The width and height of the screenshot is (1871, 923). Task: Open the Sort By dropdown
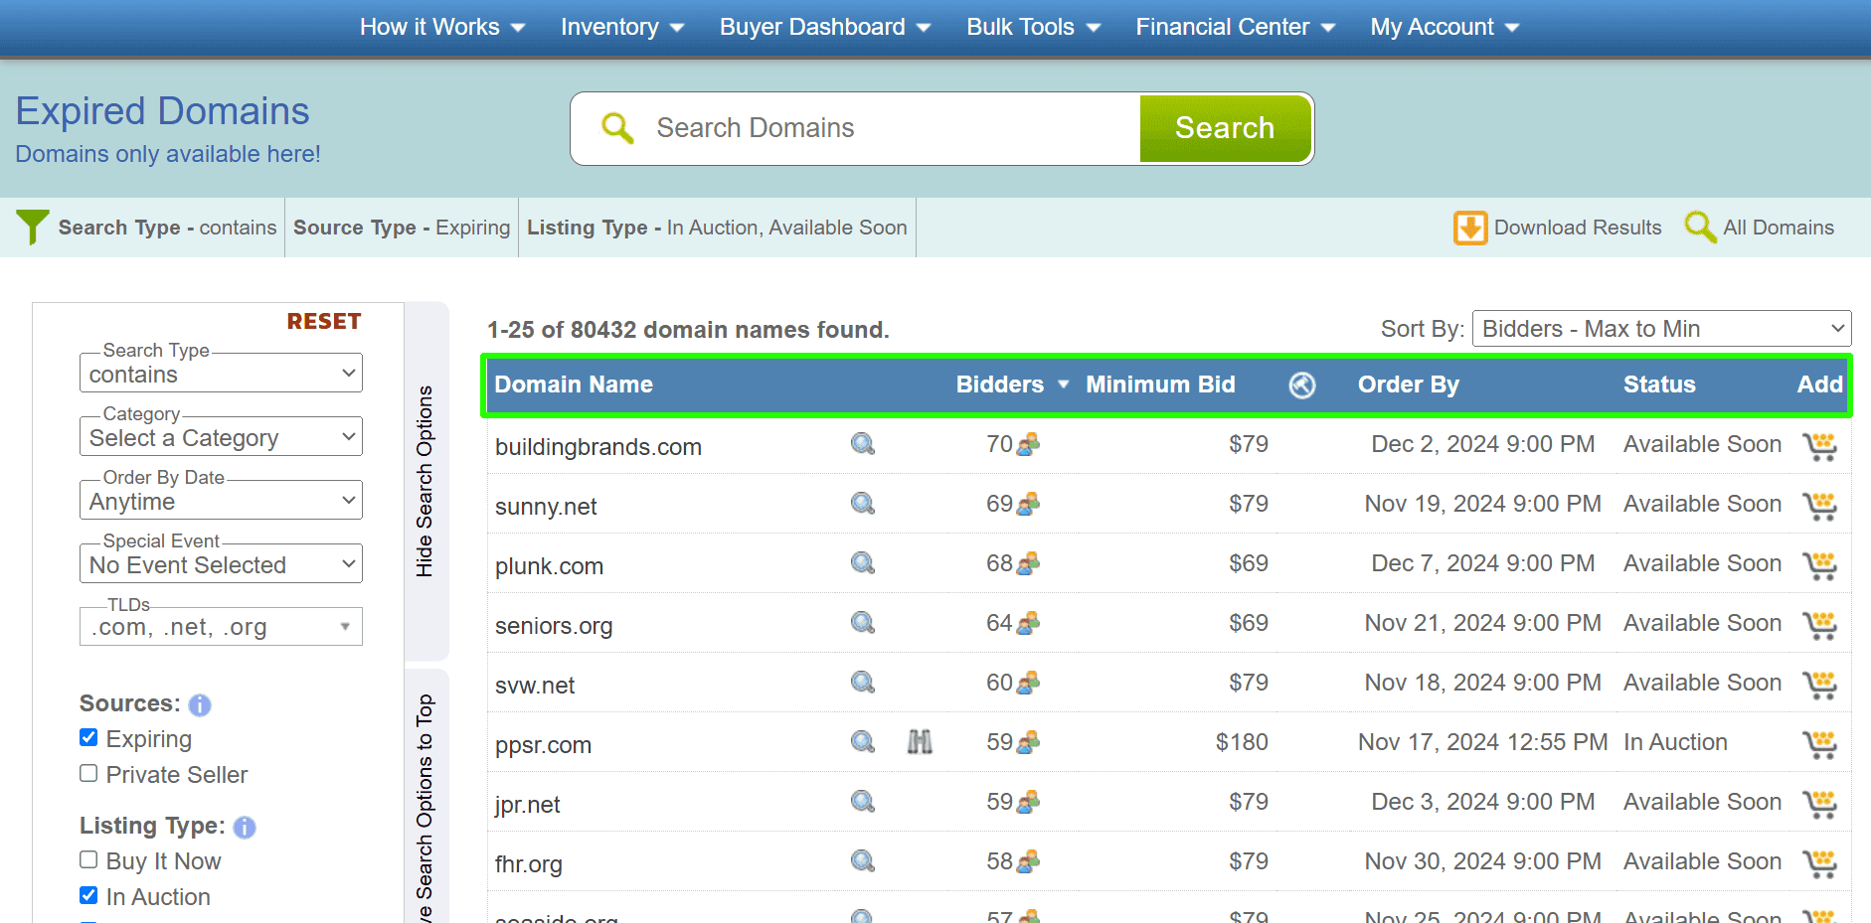[x=1660, y=328]
